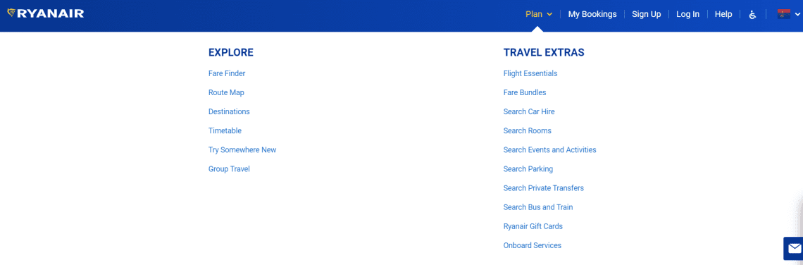Open Flight Essentials

tap(530, 73)
